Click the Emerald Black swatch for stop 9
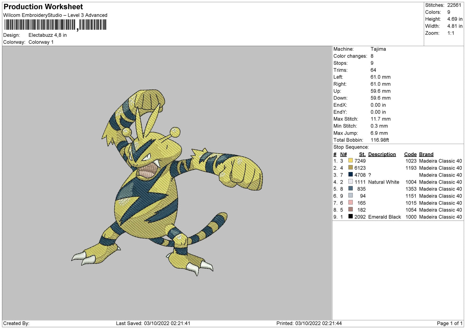Viewport: 466px width, 329px height. 351,217
